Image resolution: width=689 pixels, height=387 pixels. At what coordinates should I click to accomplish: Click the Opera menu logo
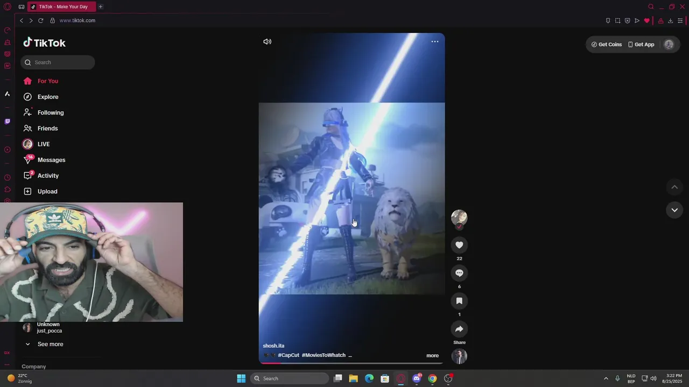click(x=7, y=6)
